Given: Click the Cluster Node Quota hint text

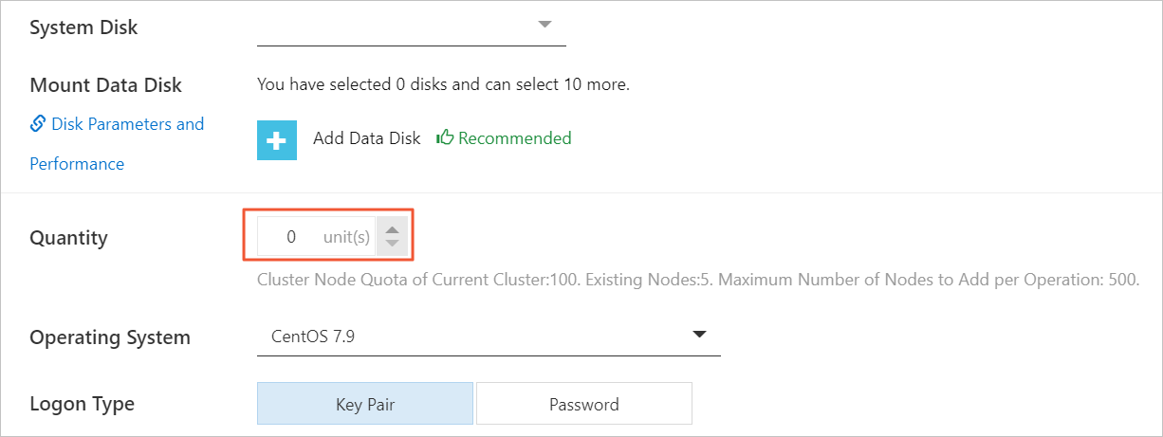Looking at the screenshot, I should (x=698, y=282).
